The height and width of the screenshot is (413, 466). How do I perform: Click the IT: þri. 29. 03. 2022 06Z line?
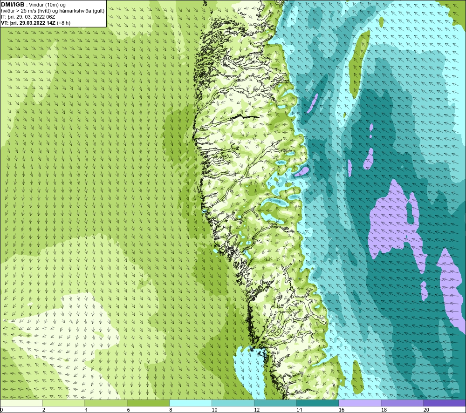[28, 17]
